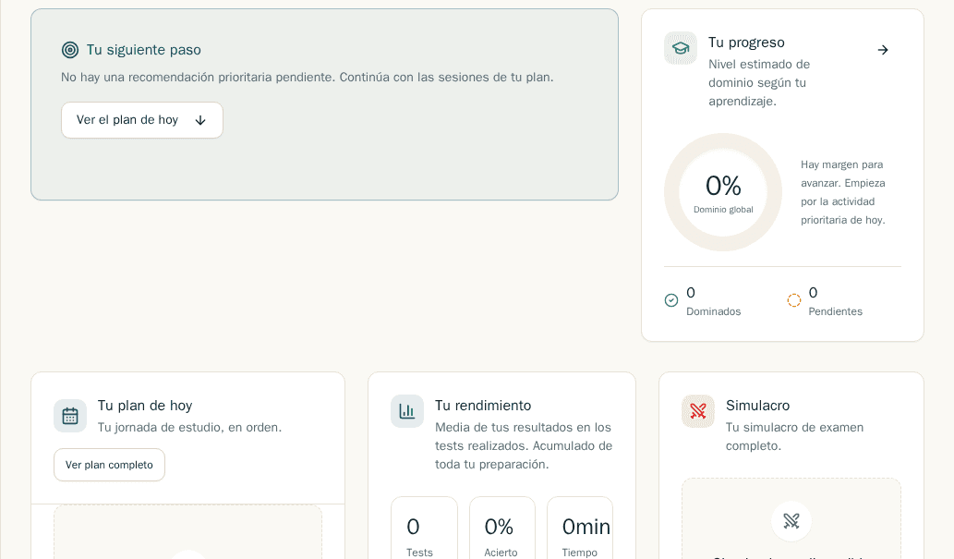This screenshot has width=954, height=559.
Task: Open Ver plan completo
Action: tap(110, 465)
